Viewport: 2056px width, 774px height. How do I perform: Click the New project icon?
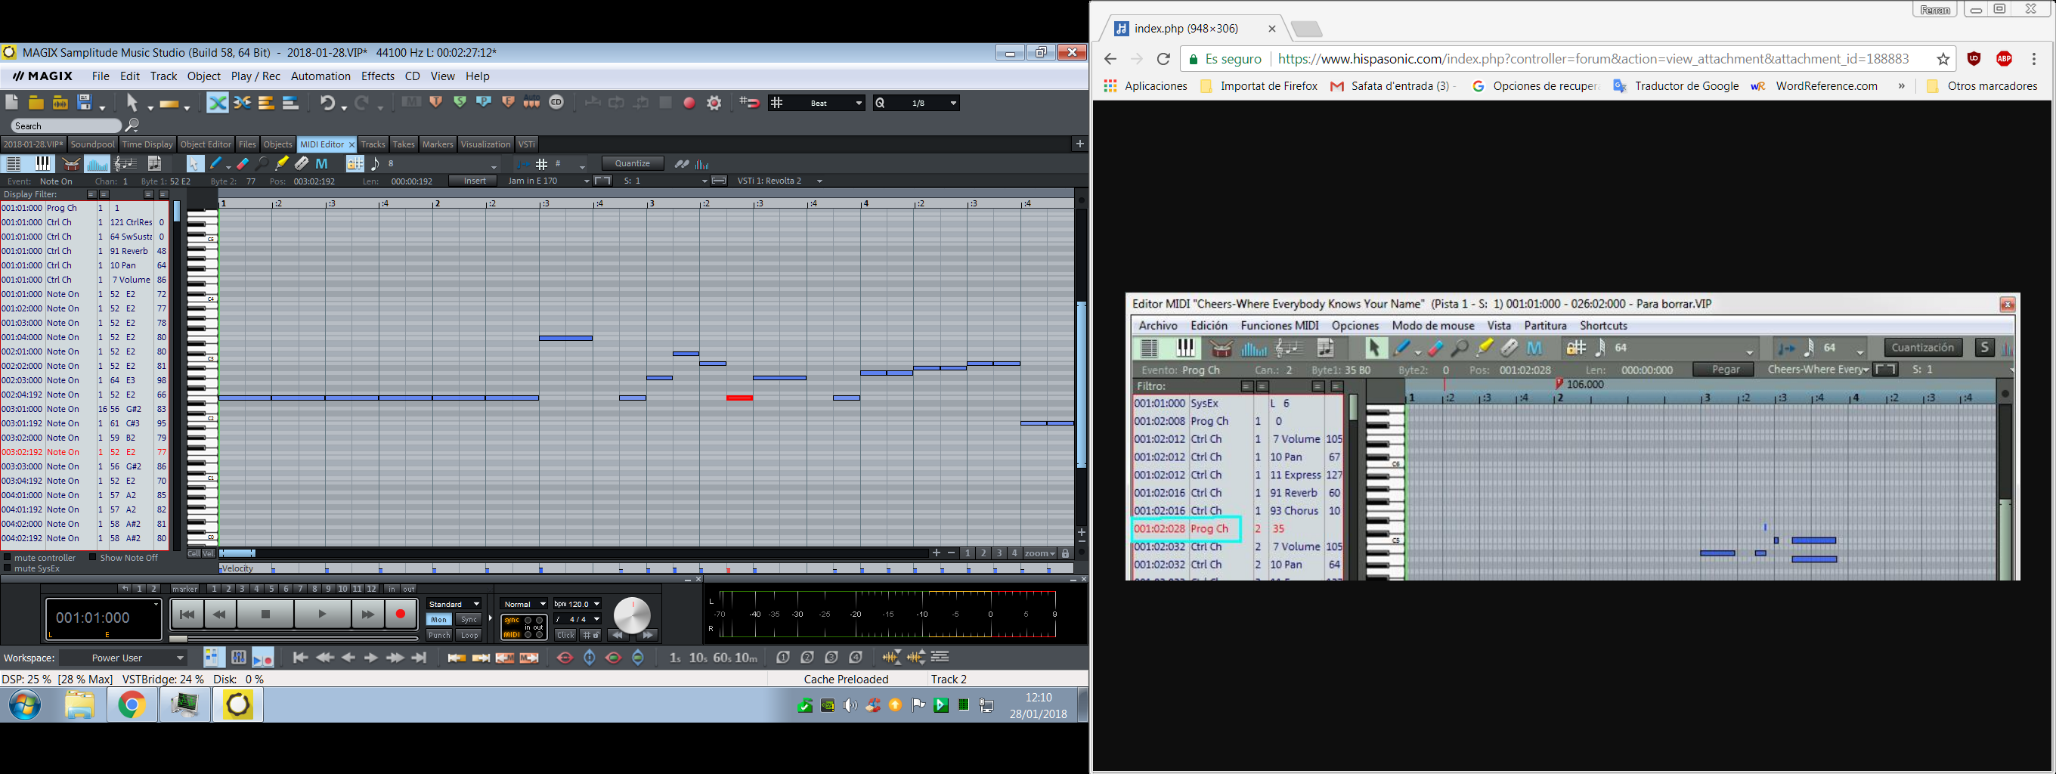click(x=12, y=102)
